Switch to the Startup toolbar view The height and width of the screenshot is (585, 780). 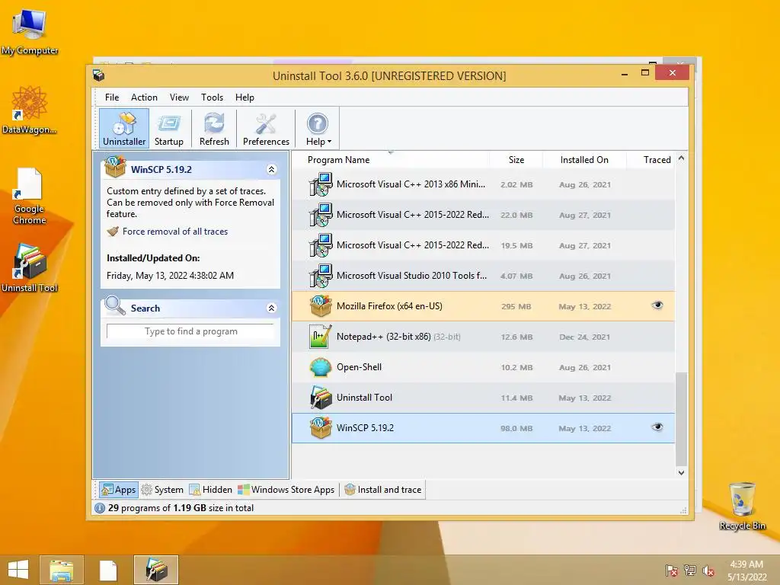tap(168, 129)
